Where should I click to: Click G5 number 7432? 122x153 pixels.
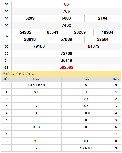[x=66, y=25]
